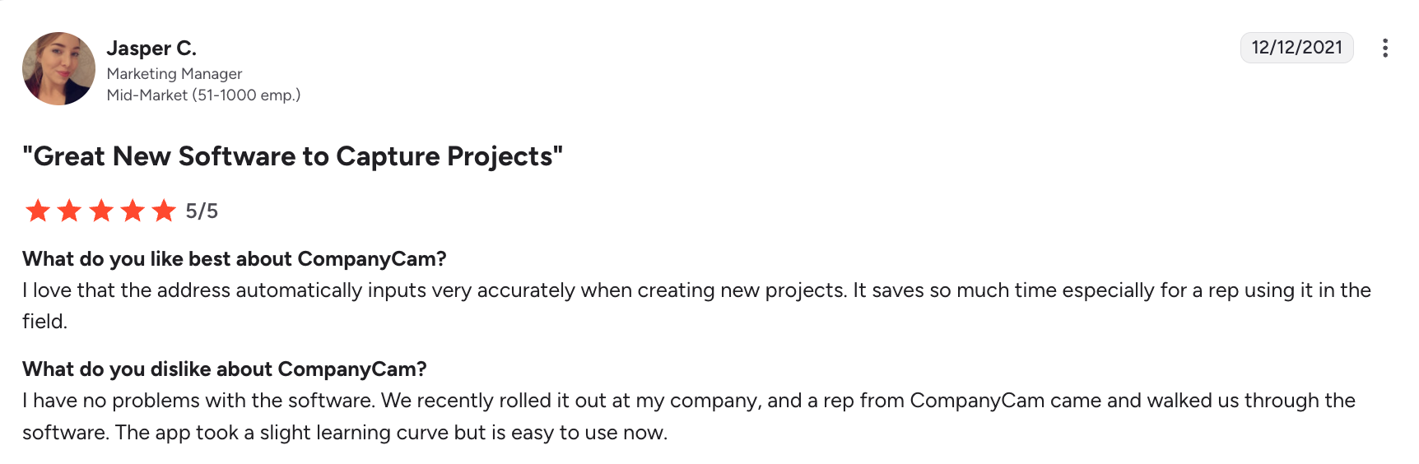
Task: Click the sentence about address automatically inputting
Action: (435, 290)
